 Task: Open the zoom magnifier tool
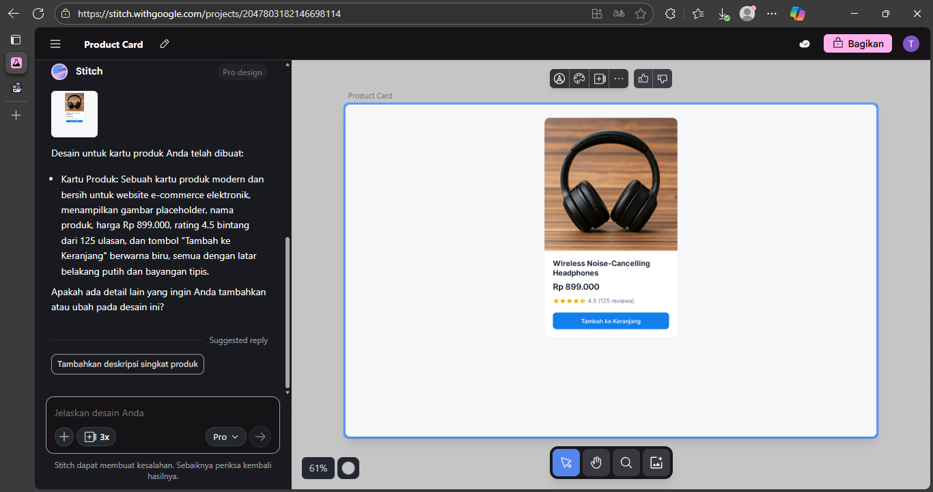pos(626,463)
